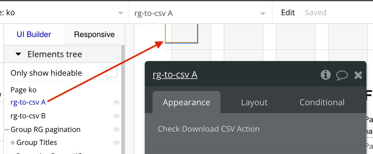
Task: Toggle visibility of Group RG pagination
Action: point(117,129)
